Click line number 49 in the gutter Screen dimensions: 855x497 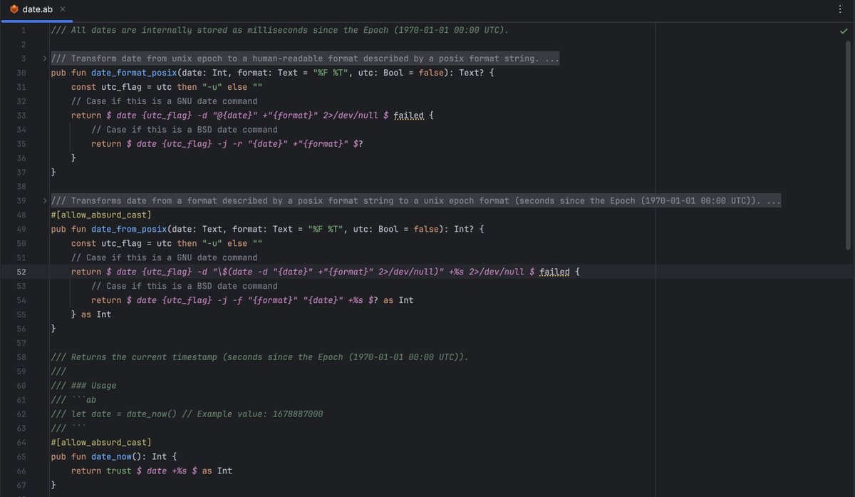click(21, 229)
